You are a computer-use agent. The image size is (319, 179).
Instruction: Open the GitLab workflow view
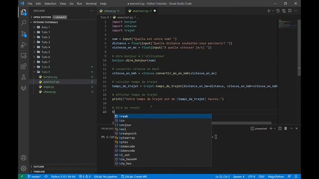point(23,88)
